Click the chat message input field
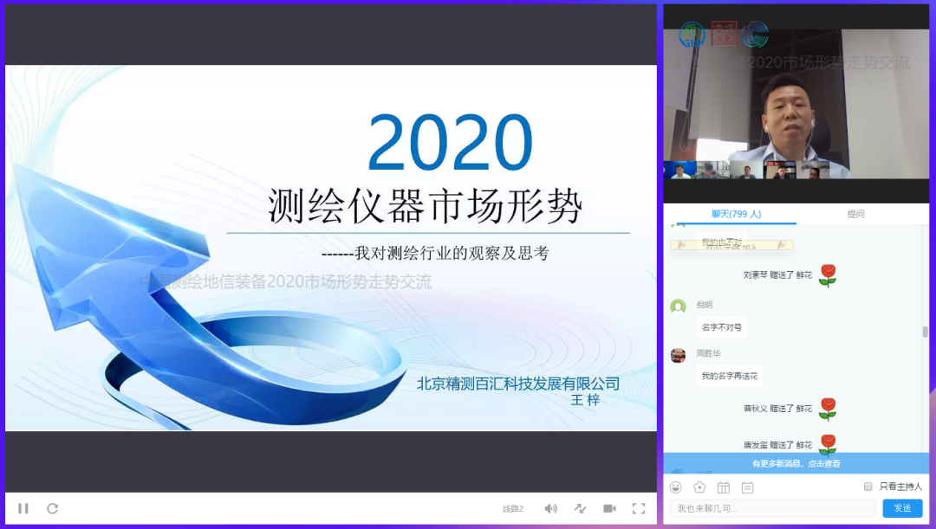The height and width of the screenshot is (529, 936). 773,508
